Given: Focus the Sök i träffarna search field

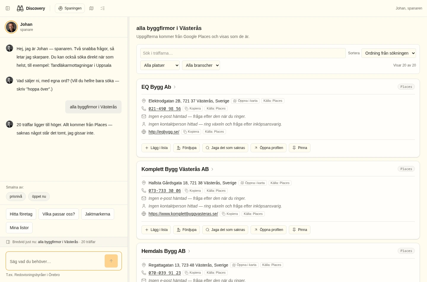Looking at the screenshot, I should [x=243, y=53].
